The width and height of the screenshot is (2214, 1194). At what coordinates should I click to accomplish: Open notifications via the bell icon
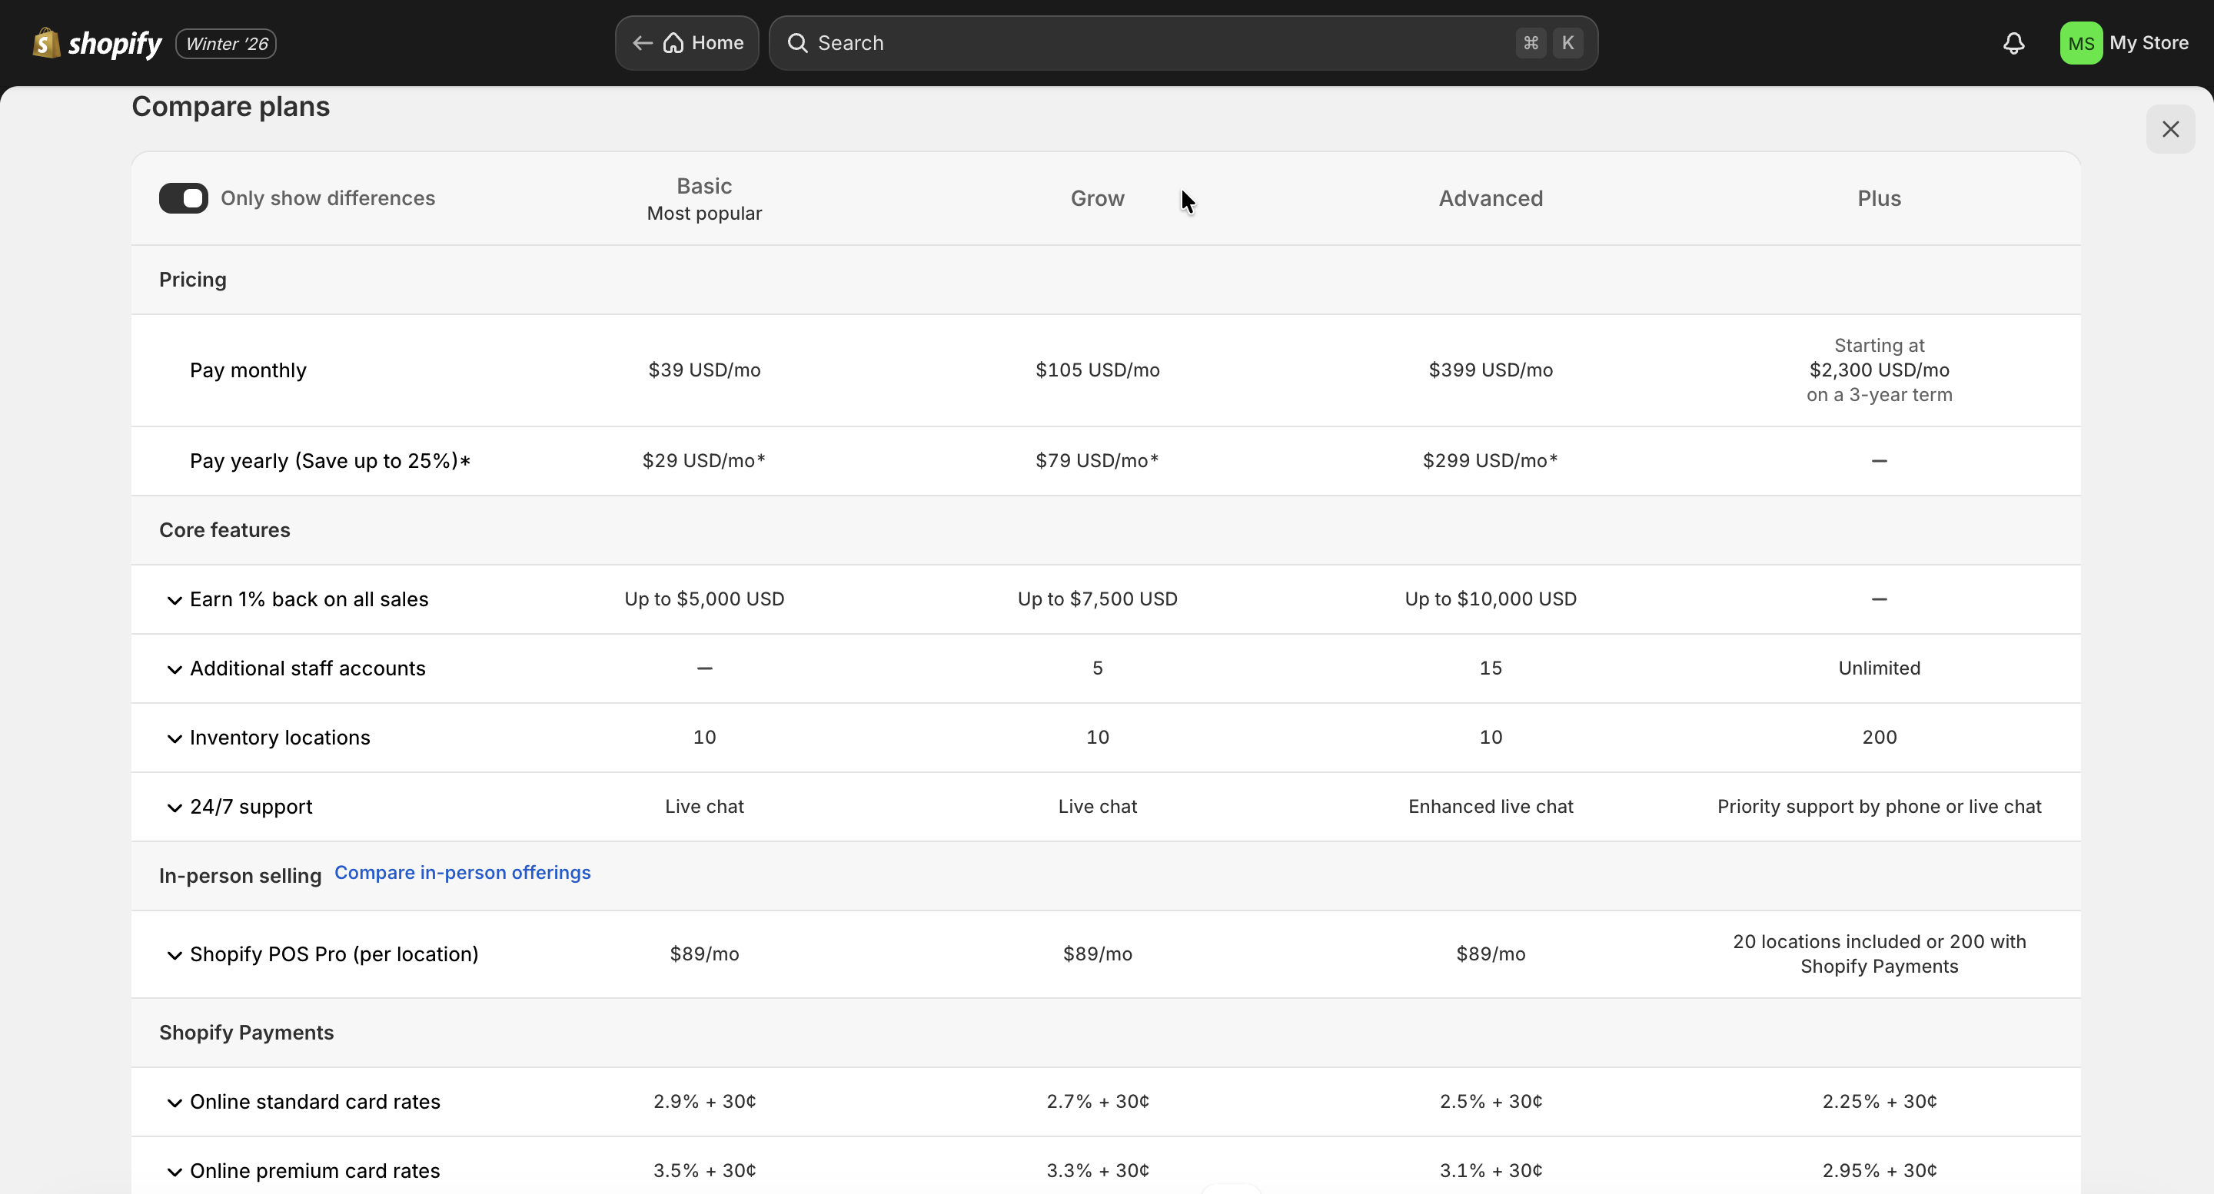coord(2014,43)
